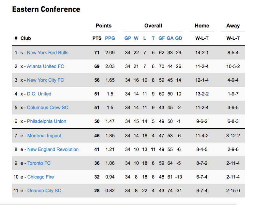Open the New York Red Bulls link
Image resolution: width=253 pixels, height=205 pixels.
(x=48, y=53)
